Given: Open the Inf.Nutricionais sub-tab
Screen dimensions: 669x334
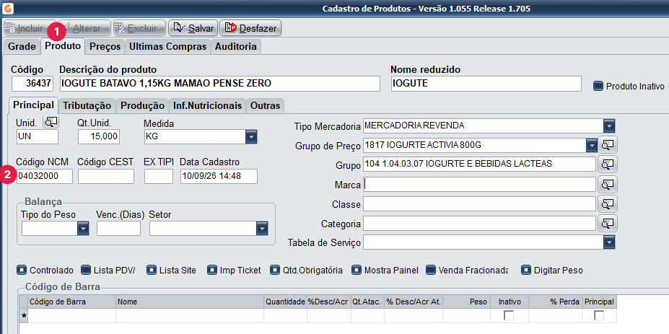Looking at the screenshot, I should 208,105.
